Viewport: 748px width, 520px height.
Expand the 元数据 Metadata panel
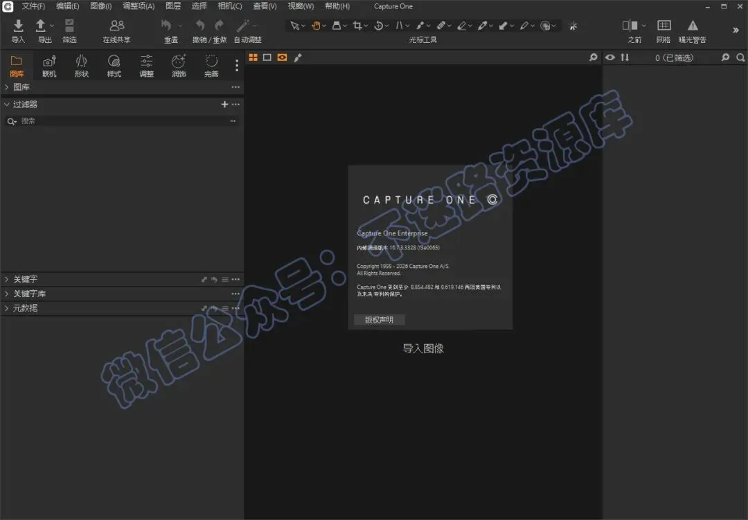coord(7,308)
